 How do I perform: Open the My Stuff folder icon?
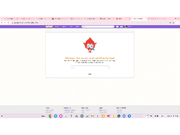click(121, 27)
